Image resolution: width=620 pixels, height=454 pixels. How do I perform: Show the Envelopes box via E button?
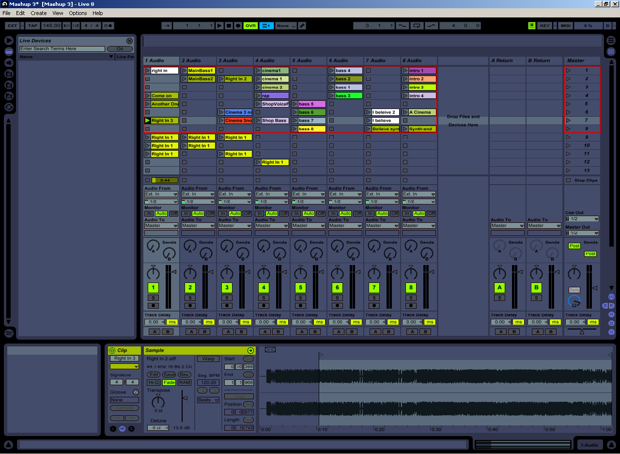pyautogui.click(x=131, y=429)
